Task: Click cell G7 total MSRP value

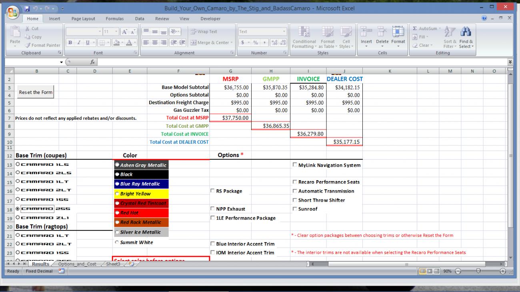Action: (x=230, y=118)
